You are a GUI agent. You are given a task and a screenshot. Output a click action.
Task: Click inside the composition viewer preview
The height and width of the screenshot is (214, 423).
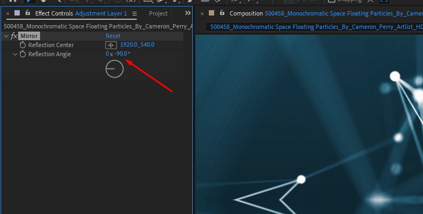point(309,124)
